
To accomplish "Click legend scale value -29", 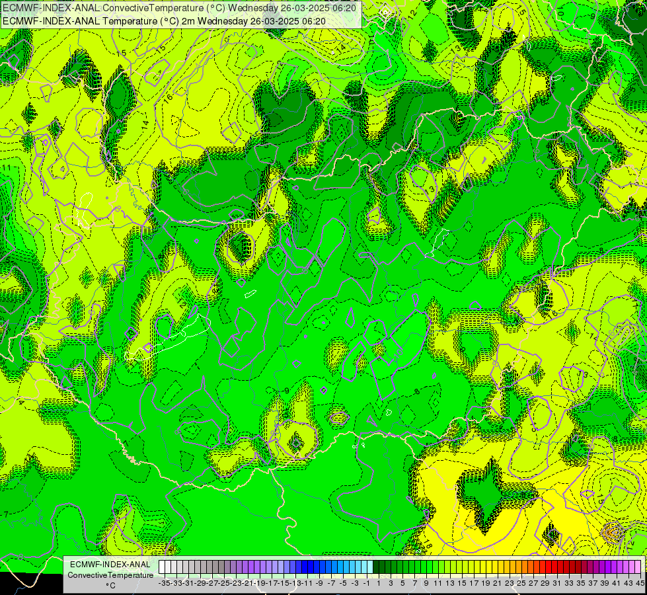I will pos(200,583).
